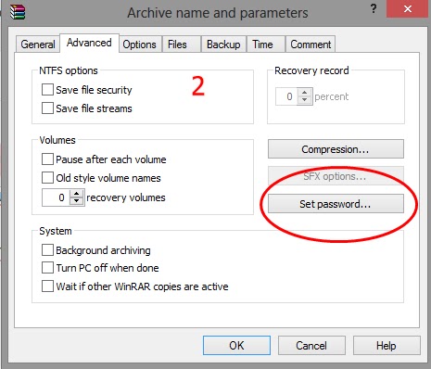The width and height of the screenshot is (431, 369).
Task: Click the System group label
Action: pos(56,231)
